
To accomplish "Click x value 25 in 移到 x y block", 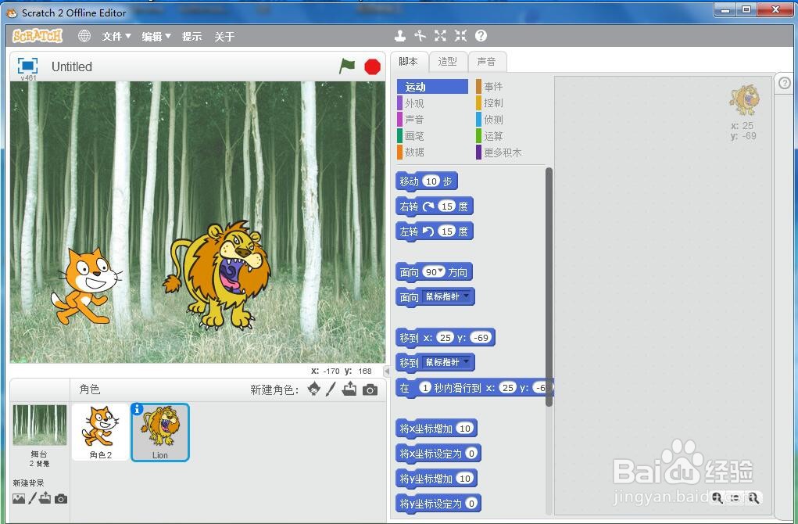I will [x=446, y=338].
